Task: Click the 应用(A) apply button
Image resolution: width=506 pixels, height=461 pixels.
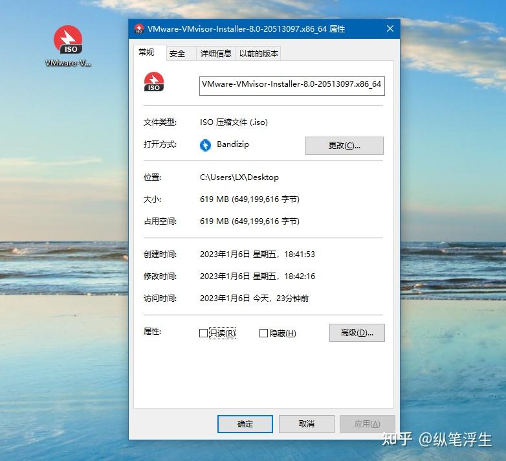Action: (368, 424)
